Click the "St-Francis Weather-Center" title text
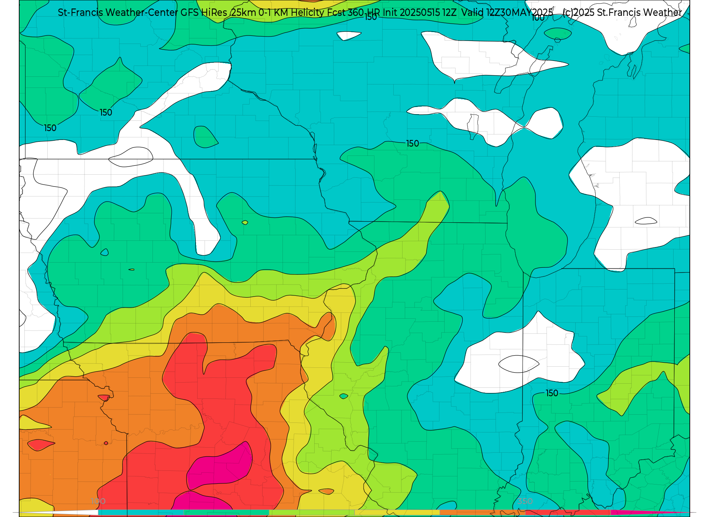The width and height of the screenshot is (709, 517). point(118,13)
